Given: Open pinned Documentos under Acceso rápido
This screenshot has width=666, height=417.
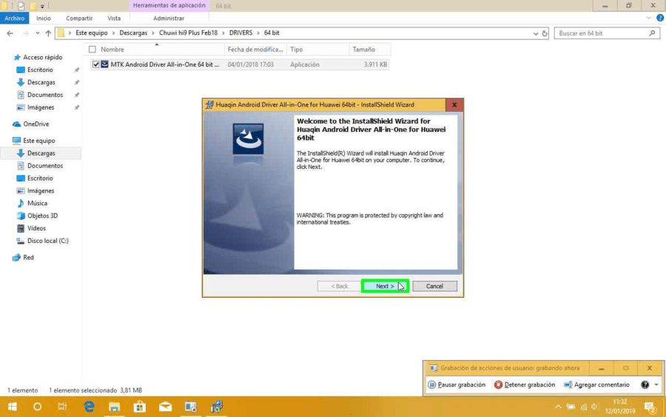Looking at the screenshot, I should pos(45,95).
